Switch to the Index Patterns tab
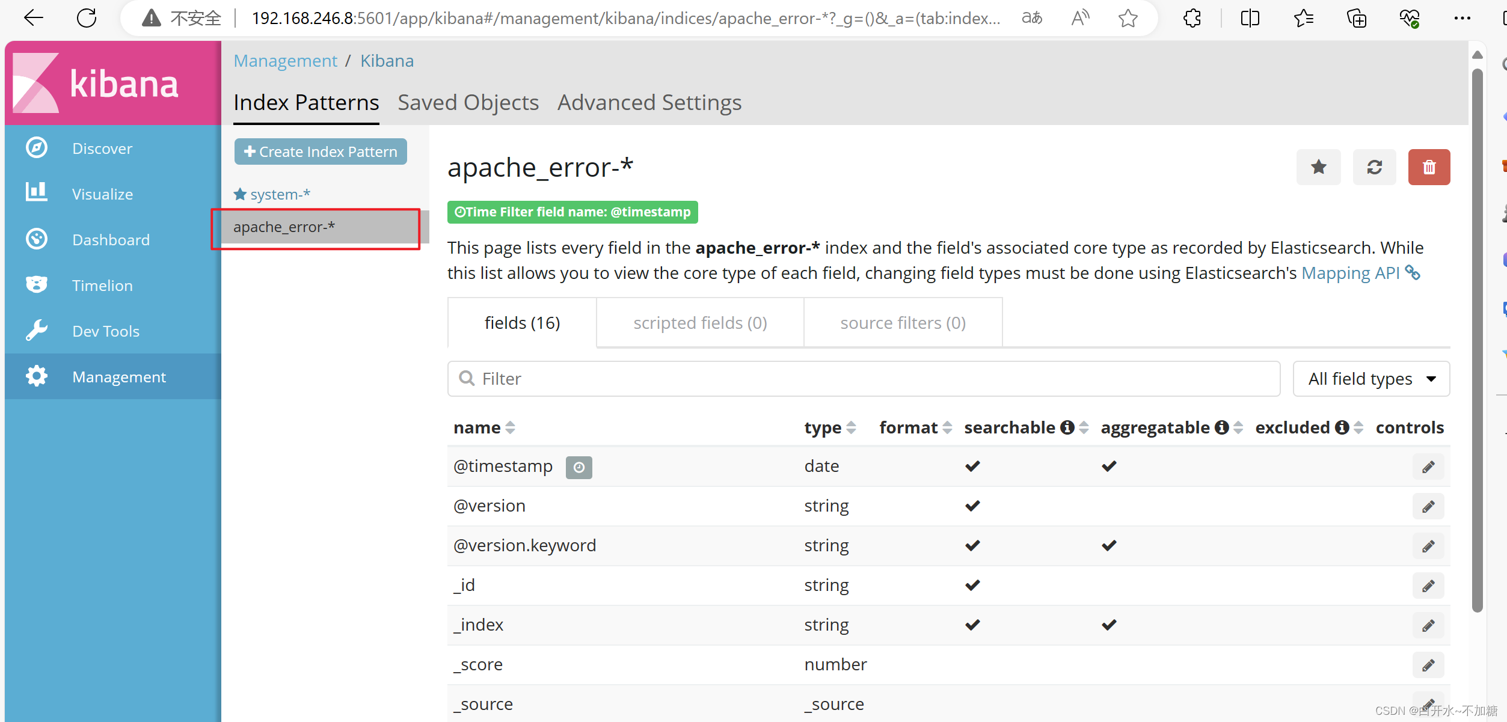Viewport: 1507px width, 722px height. pos(306,103)
